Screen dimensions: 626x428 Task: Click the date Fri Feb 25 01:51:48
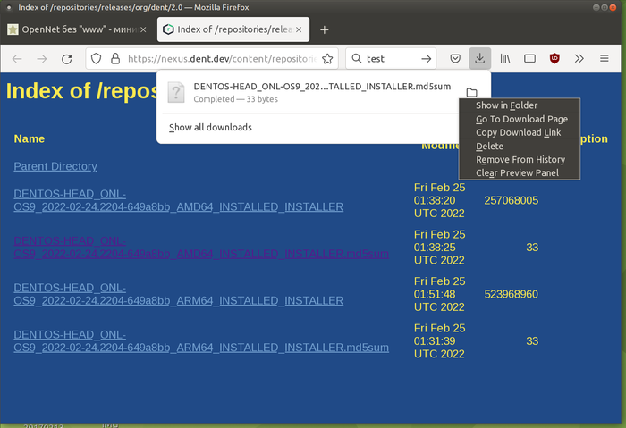[x=440, y=294]
